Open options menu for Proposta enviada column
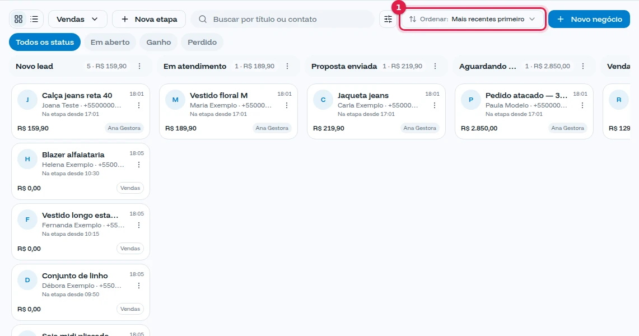The image size is (639, 336). [x=435, y=66]
